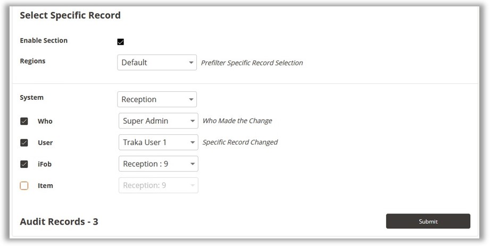Viewport: 491px width, 248px height.
Task: Click the System dropdown arrow icon
Action: point(192,99)
